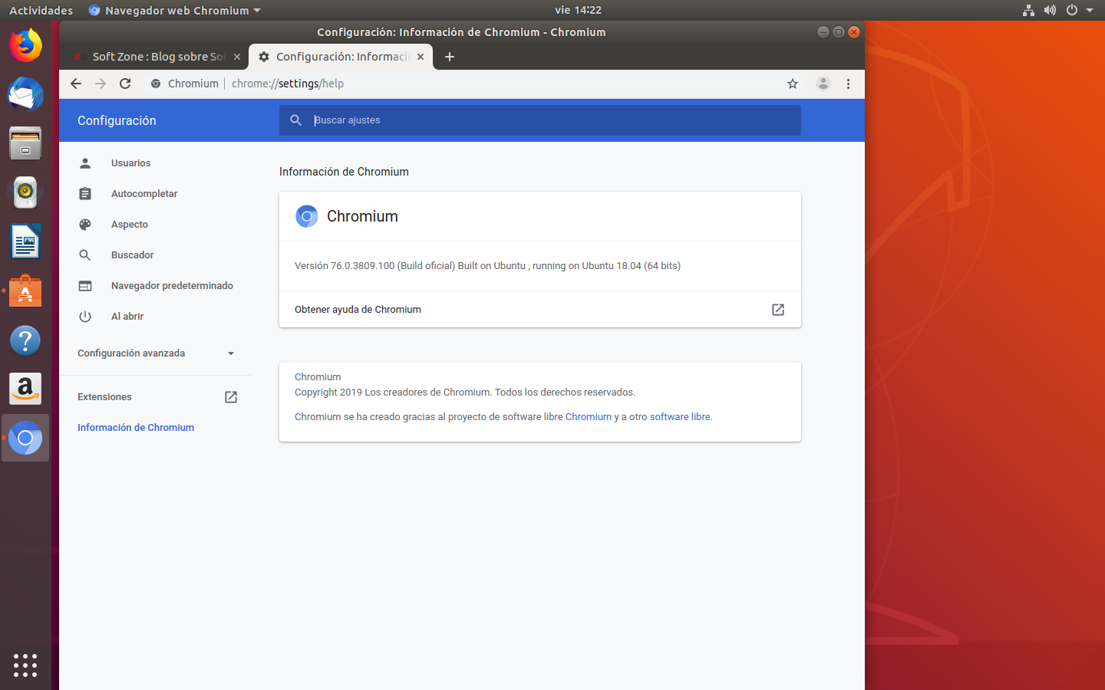Switch to the Soft Zone tab
This screenshot has height=690, width=1105.
pos(157,57)
